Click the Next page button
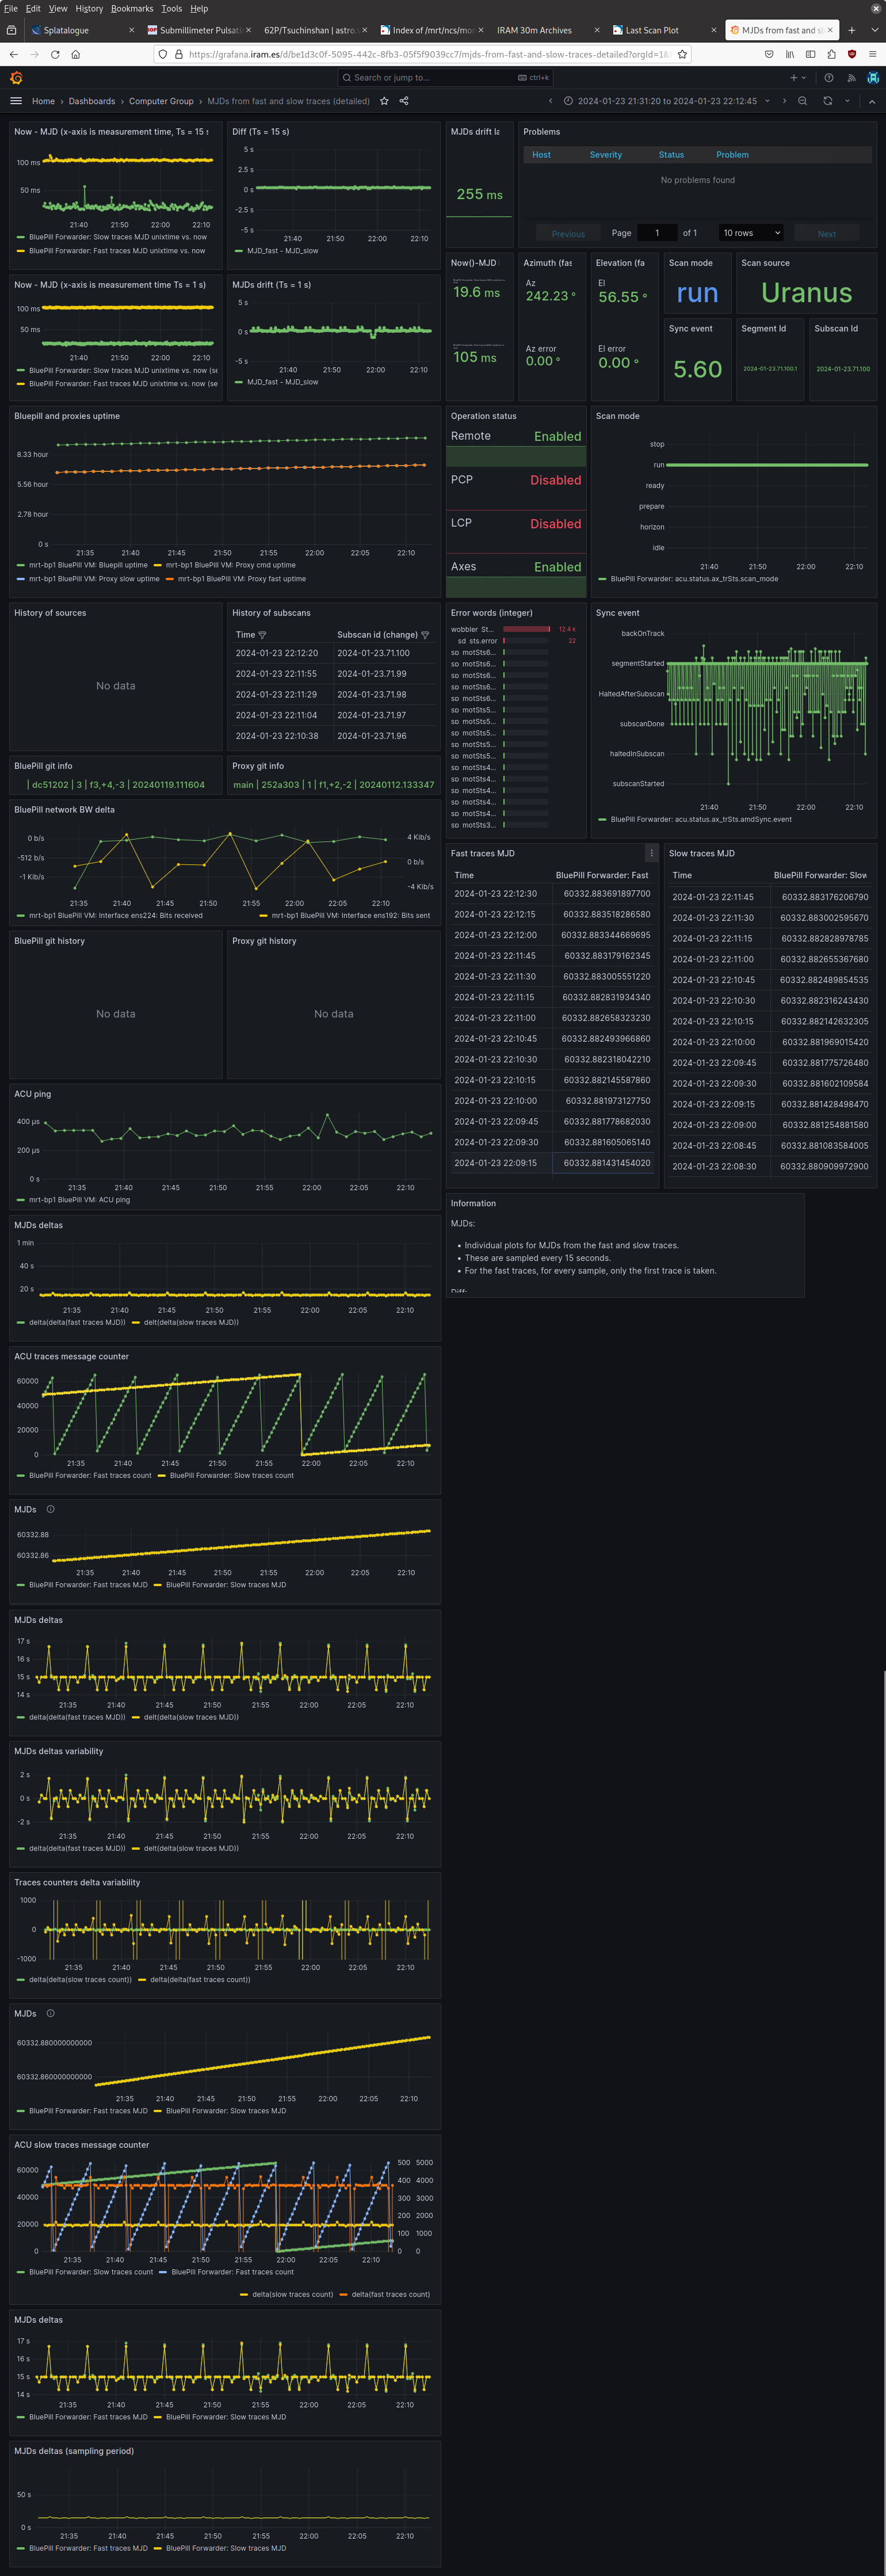Screen dimensions: 886x2576 click(826, 234)
